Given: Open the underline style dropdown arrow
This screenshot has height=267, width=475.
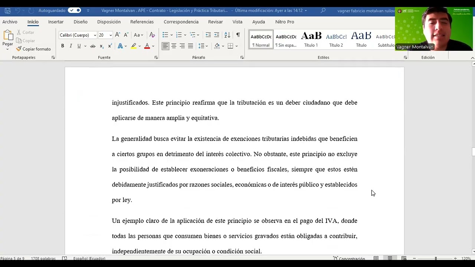Looking at the screenshot, I should coord(85,46).
